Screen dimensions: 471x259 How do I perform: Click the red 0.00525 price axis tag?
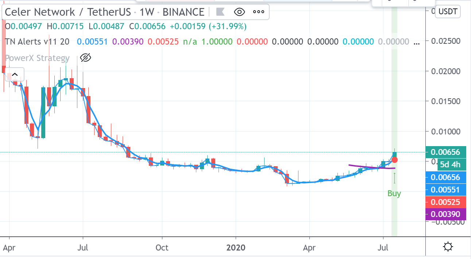(445, 202)
